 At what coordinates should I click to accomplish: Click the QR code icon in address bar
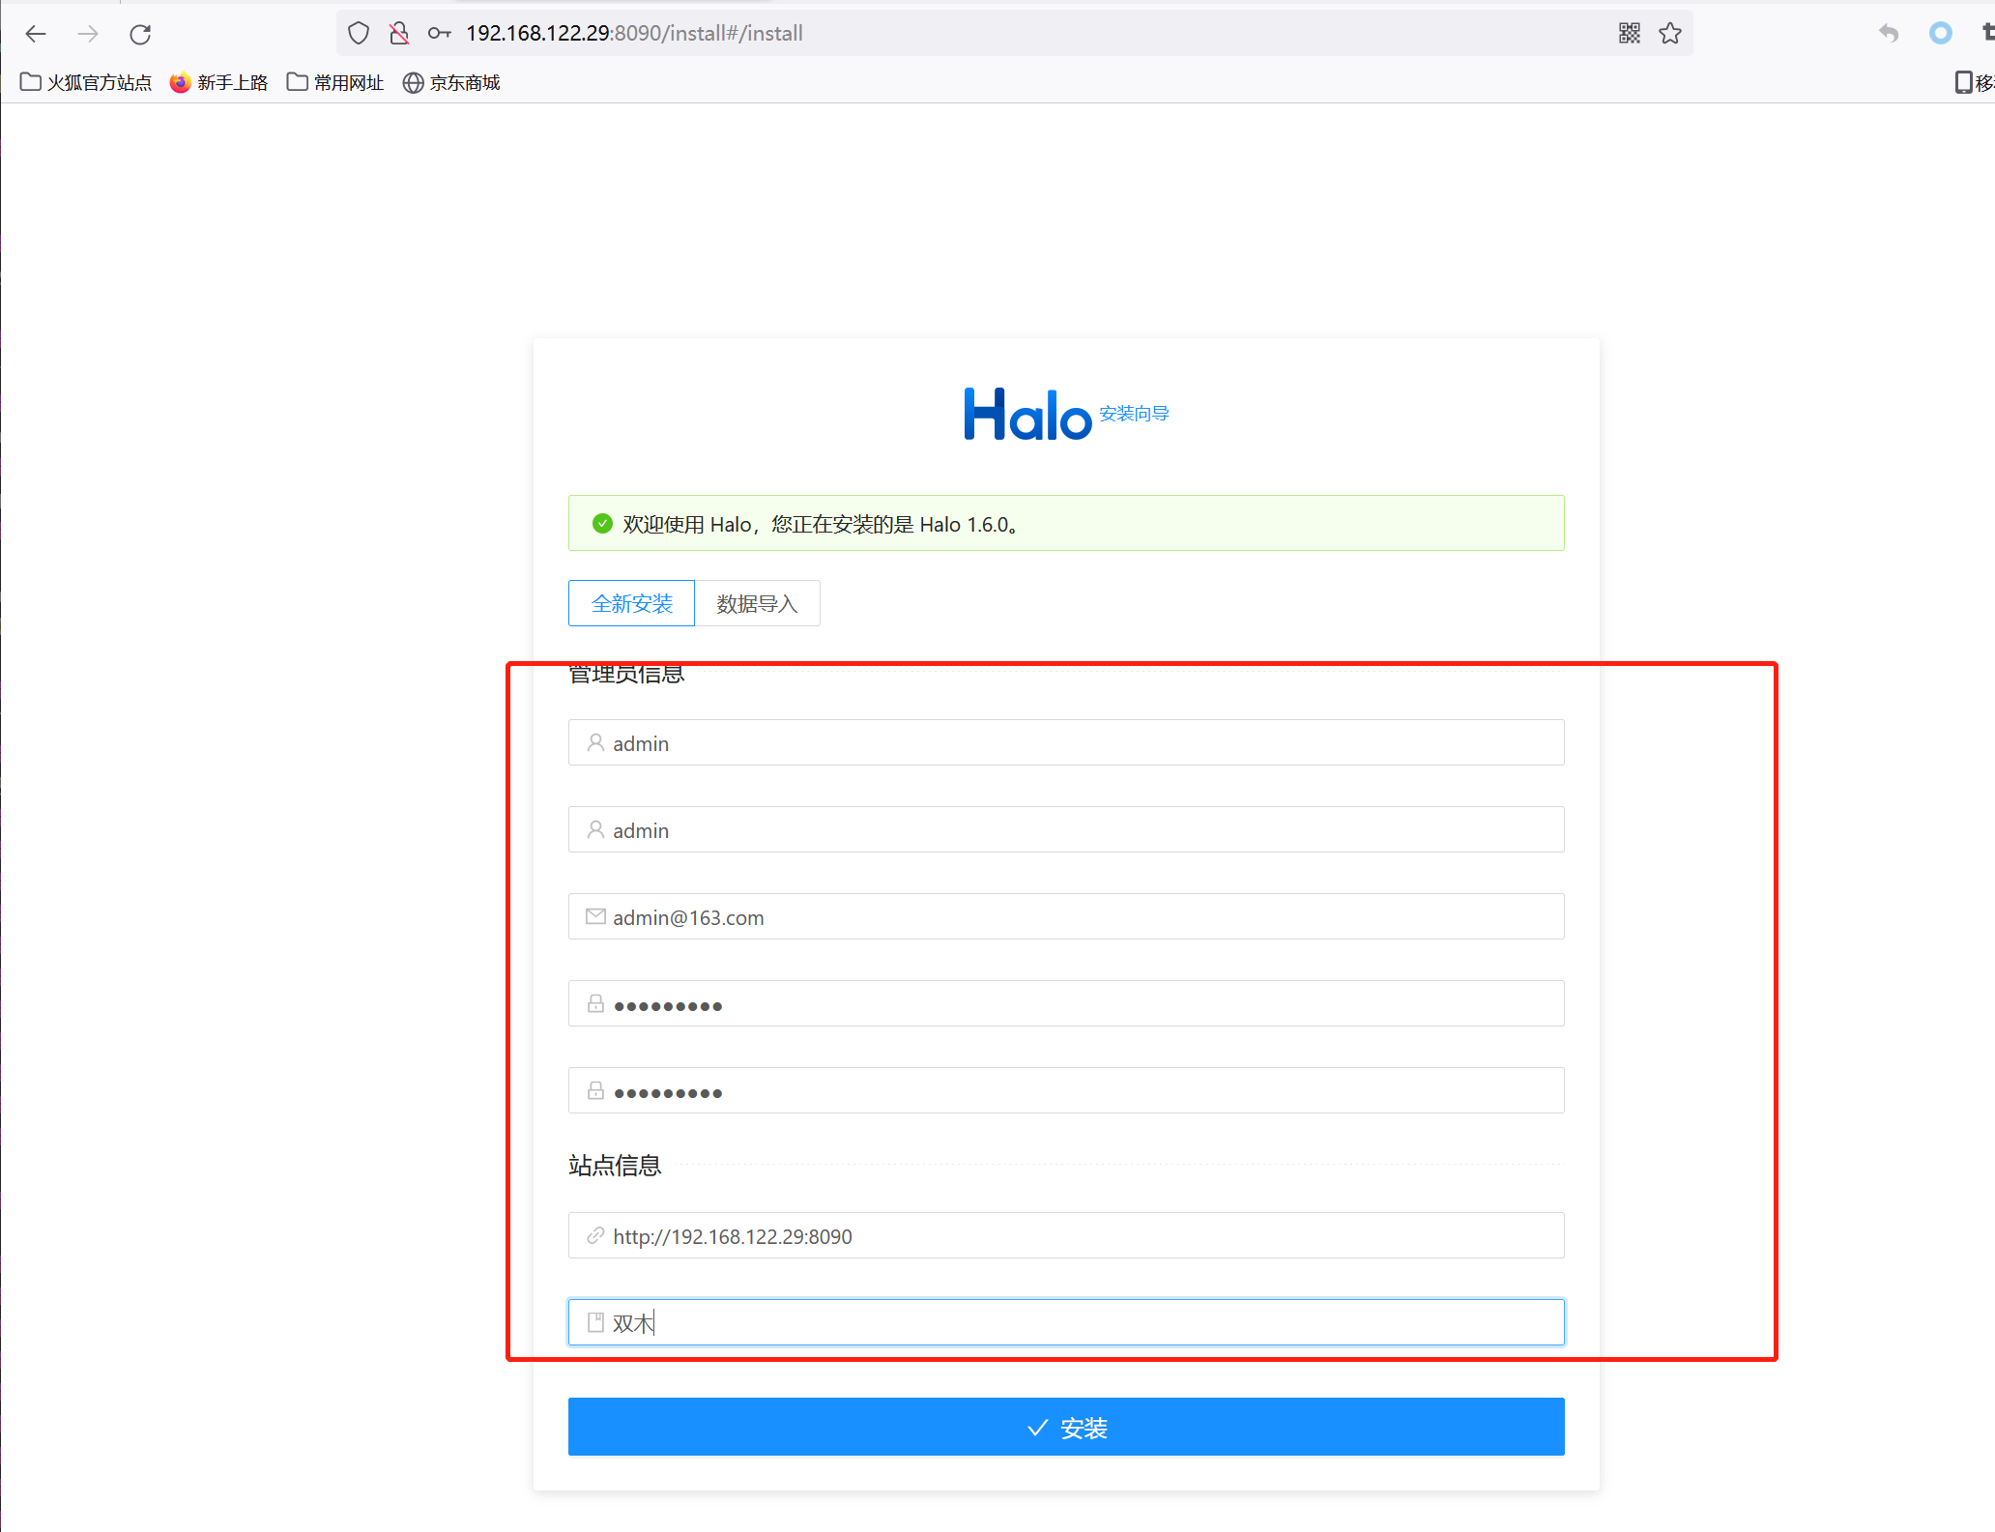(x=1629, y=33)
